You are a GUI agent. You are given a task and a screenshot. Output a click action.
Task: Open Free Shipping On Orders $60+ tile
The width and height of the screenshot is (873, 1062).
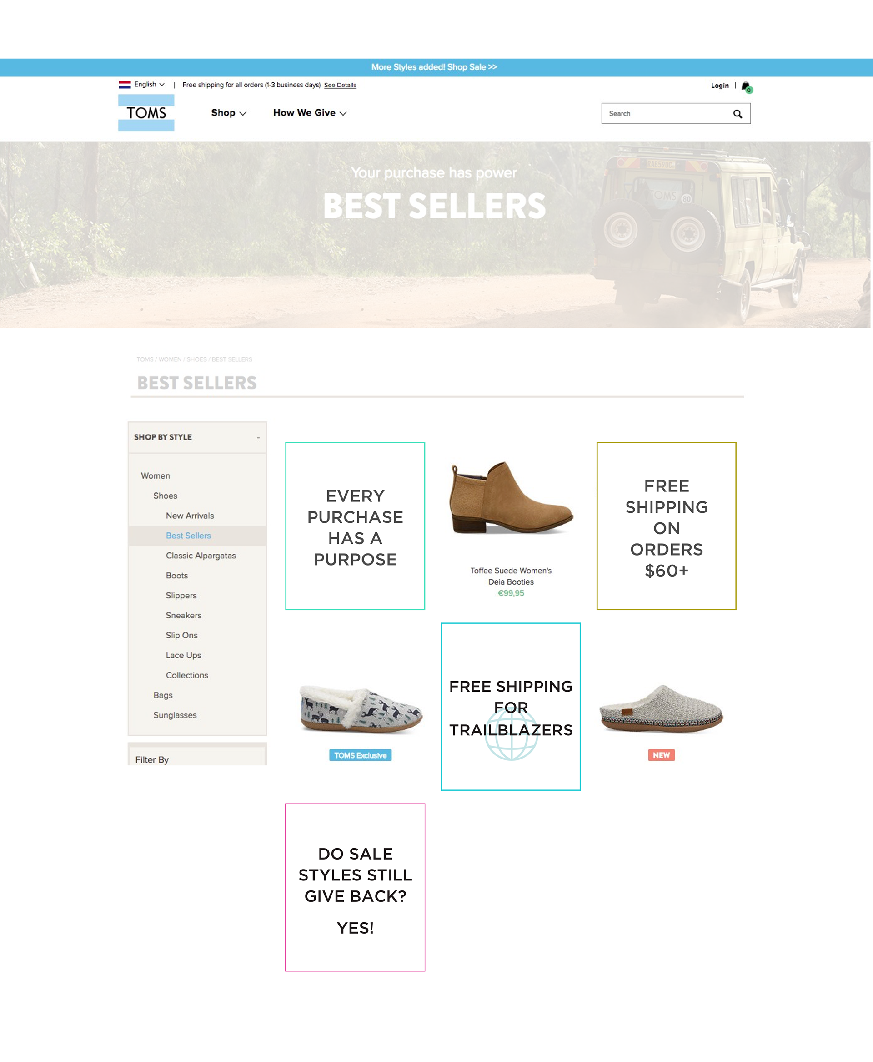[x=666, y=526]
